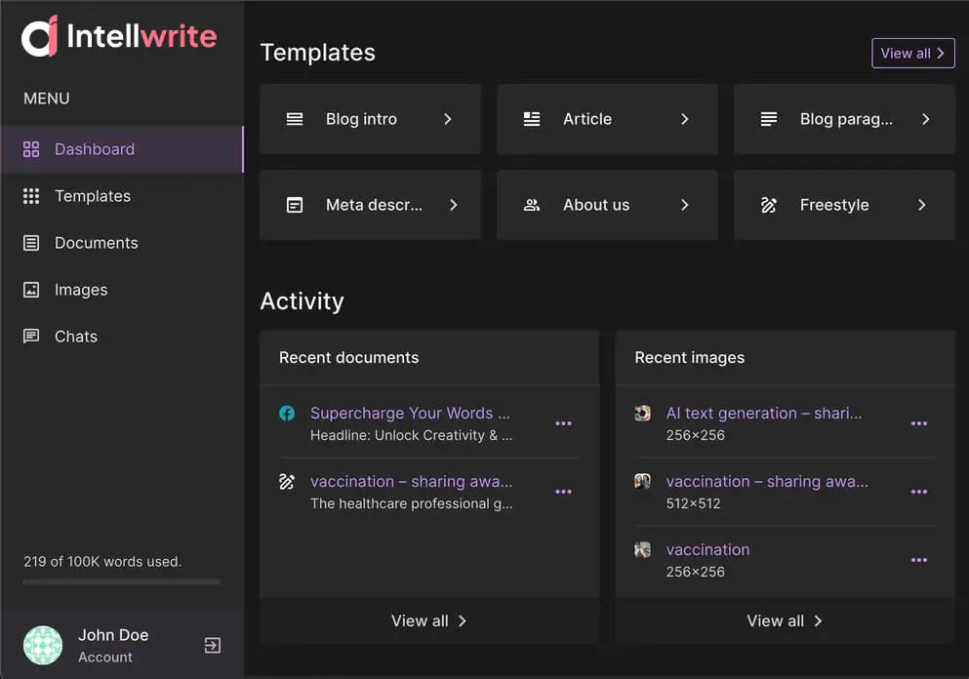The image size is (969, 679).
Task: Open Chats from the sidebar
Action: point(75,337)
